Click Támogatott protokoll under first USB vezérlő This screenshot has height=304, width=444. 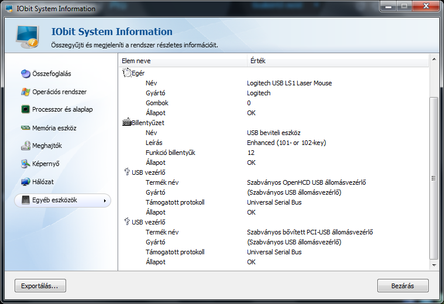[175, 202]
